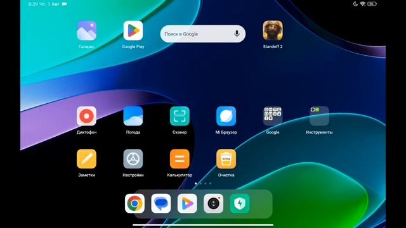The width and height of the screenshot is (406, 228).
Task: Open the Standoff 2 game
Action: 273,30
